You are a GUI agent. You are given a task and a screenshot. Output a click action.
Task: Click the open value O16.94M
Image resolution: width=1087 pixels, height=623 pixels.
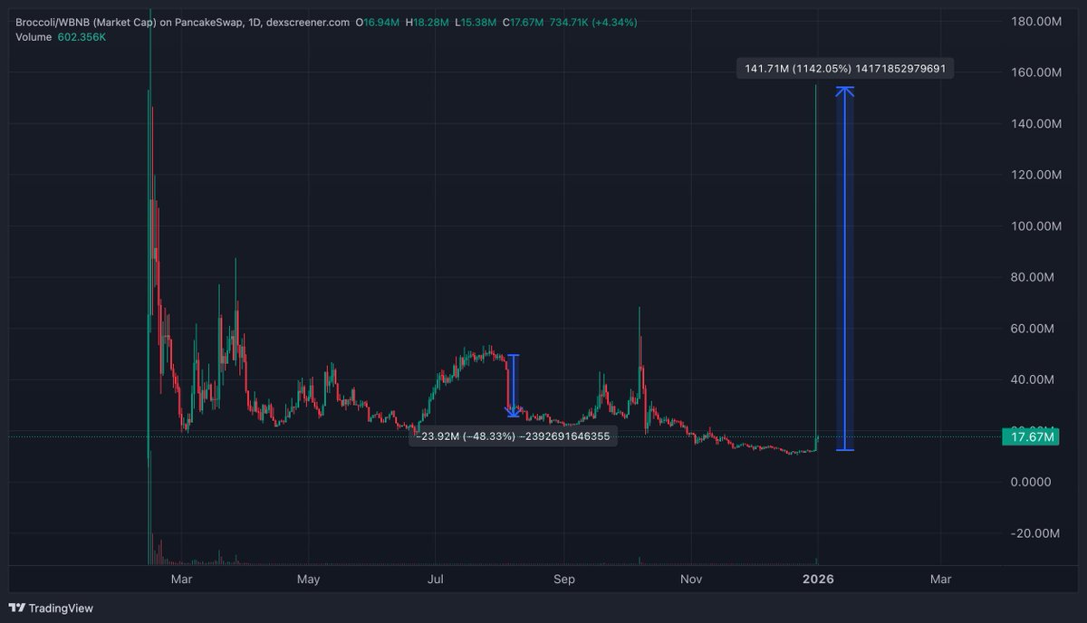click(377, 22)
